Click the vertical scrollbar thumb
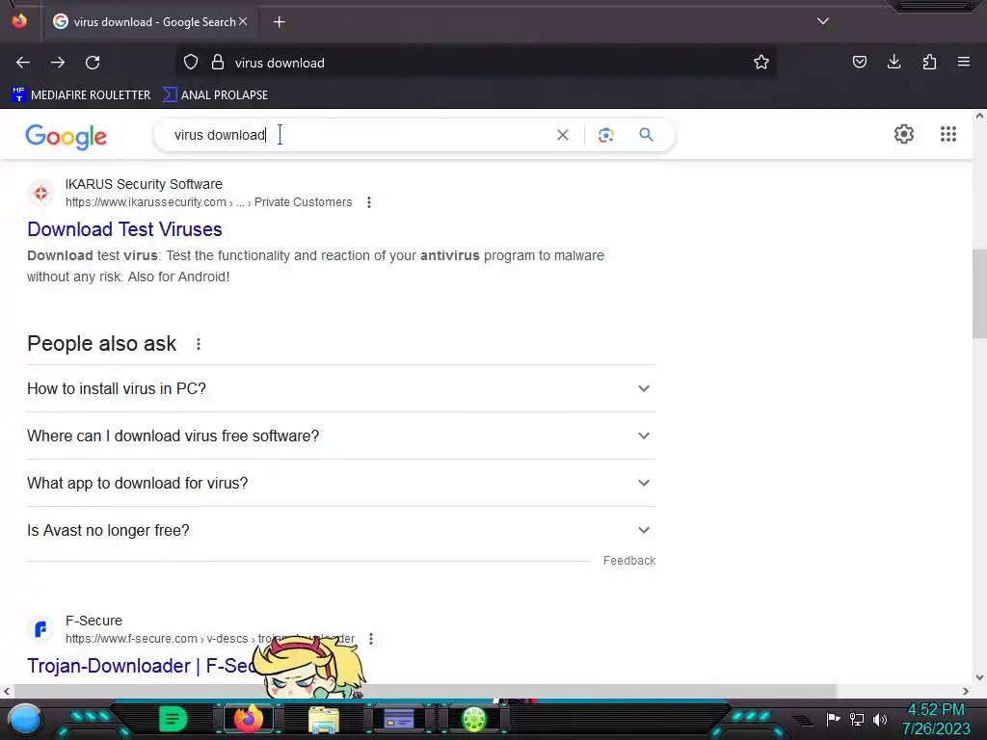Screen dimensions: 987x740 979,293
